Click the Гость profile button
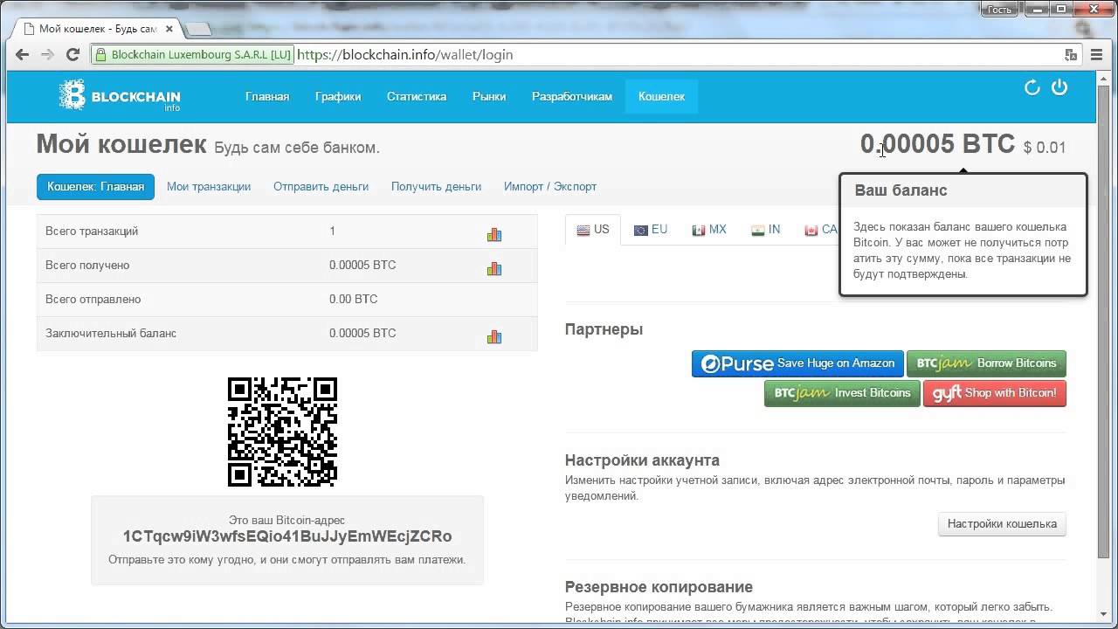Viewport: 1118px width, 629px height. coord(999,10)
